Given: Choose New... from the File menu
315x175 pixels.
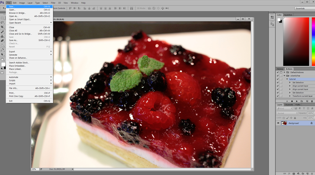Looking at the screenshot, I should 12,6.
